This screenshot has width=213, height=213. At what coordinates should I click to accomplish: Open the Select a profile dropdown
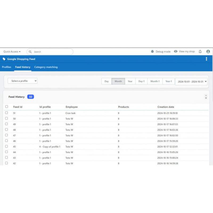(x=23, y=81)
